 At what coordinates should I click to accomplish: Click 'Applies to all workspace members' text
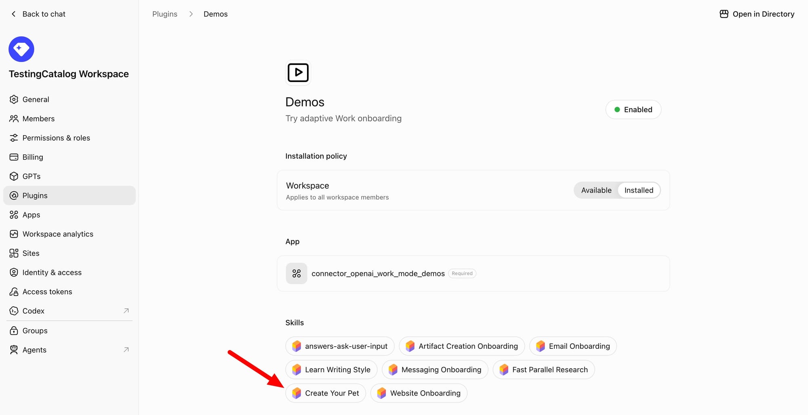[337, 197]
